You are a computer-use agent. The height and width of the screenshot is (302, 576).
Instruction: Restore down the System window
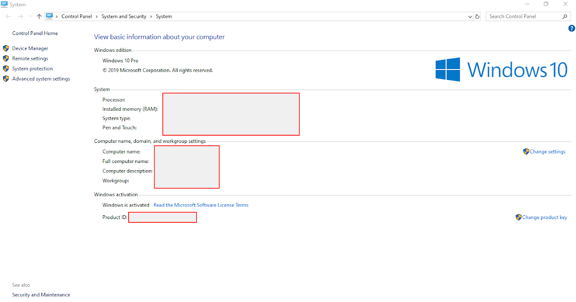[546, 4]
